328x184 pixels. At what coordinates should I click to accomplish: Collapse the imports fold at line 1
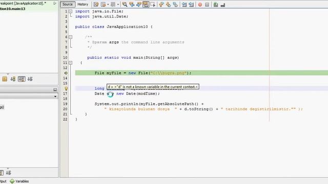point(71,11)
